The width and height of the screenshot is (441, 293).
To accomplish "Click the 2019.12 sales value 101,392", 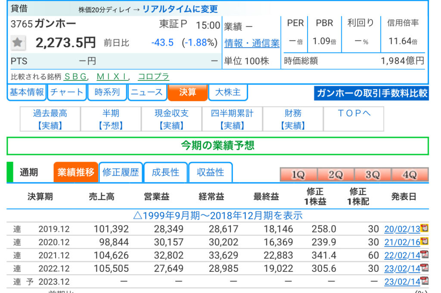I will (x=111, y=229).
